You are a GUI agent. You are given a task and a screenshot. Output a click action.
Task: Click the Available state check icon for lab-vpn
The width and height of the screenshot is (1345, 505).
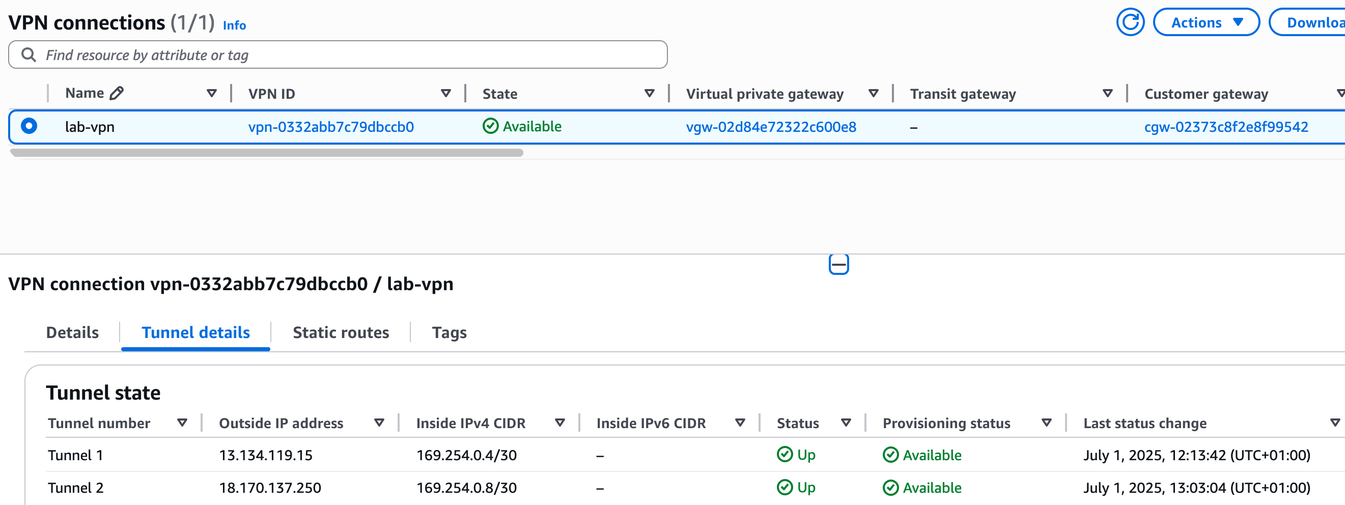tap(490, 126)
